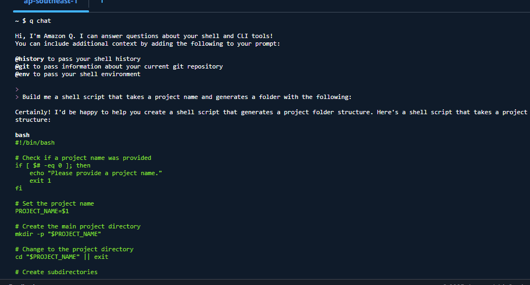Viewport: 530px width, 285px height.
Task: Click the 'fi' line
Action: point(18,189)
